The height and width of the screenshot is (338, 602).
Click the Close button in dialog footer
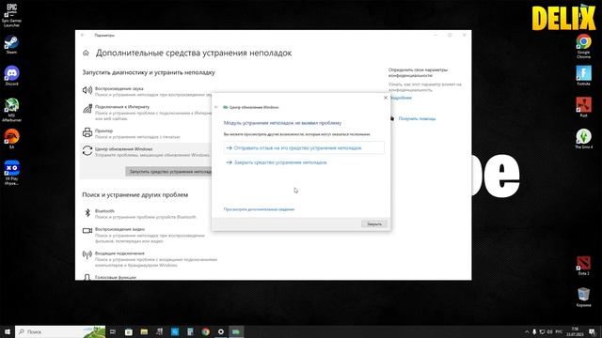(x=374, y=223)
